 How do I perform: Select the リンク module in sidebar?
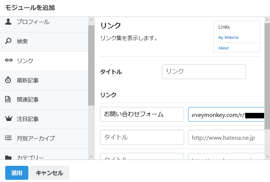(44, 61)
